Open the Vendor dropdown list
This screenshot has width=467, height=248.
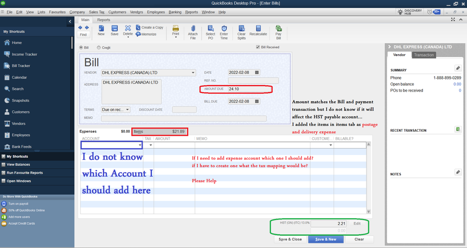coord(193,73)
